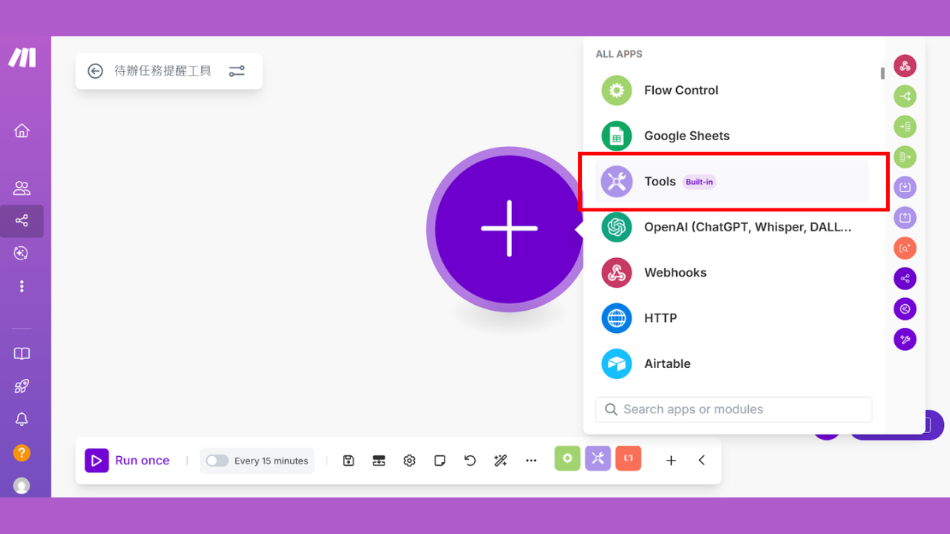Click the Run once button
This screenshot has width=950, height=534.
click(x=127, y=461)
